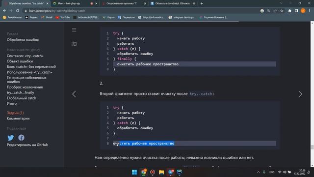Image resolution: width=314 pixels, height=177 pixels.
Task: Open the 'Яндекс' bookmark
Action: pyautogui.click(x=31, y=18)
